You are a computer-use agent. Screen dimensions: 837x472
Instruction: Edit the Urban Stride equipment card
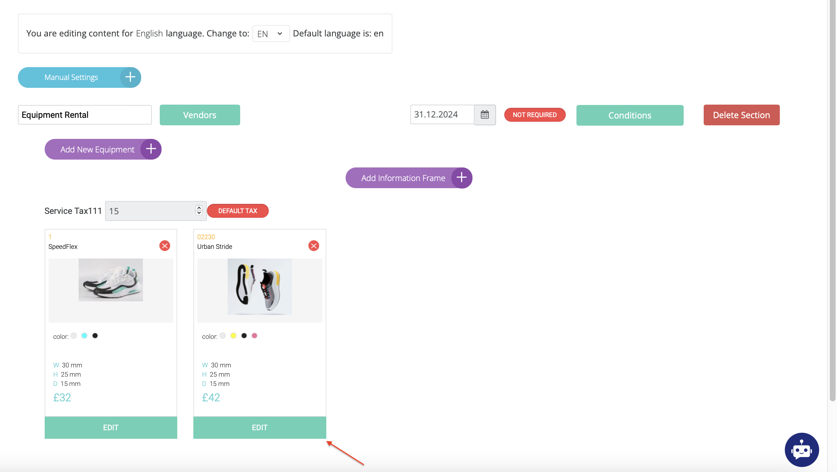tap(259, 427)
